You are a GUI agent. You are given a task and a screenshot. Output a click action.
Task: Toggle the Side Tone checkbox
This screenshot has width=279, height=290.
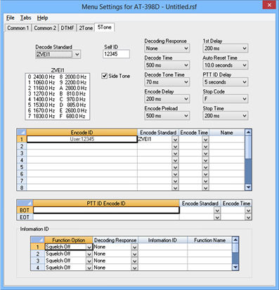(x=105, y=76)
